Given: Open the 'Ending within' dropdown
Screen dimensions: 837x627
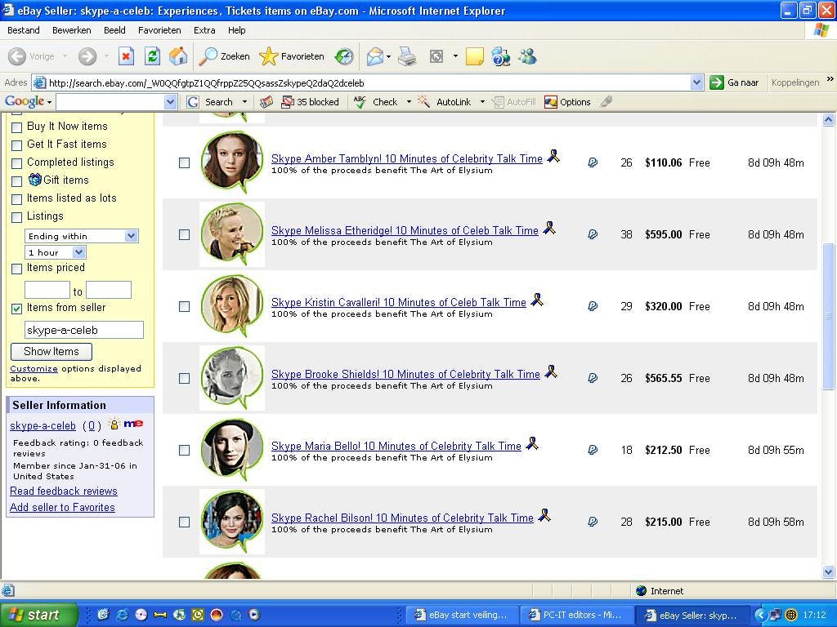Looking at the screenshot, I should tap(131, 235).
